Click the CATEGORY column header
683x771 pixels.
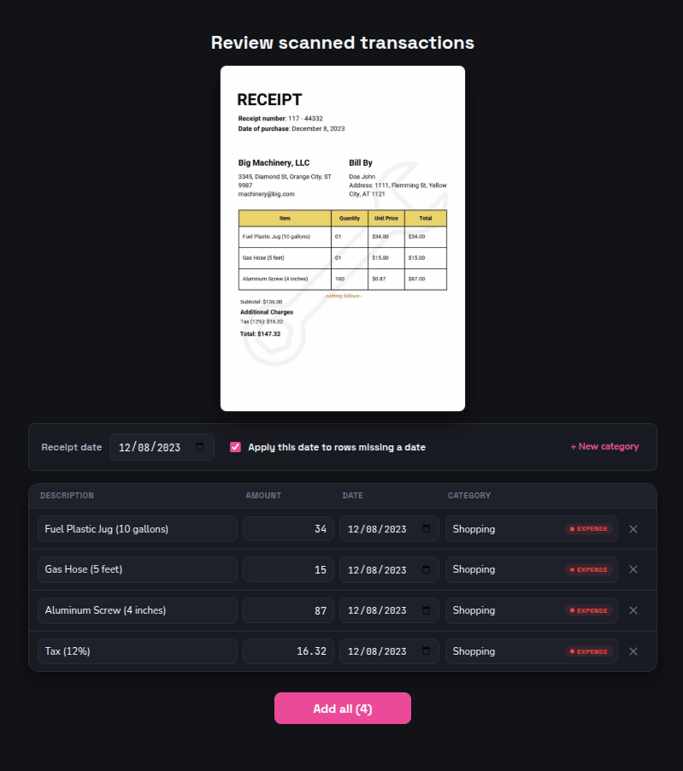pyautogui.click(x=469, y=496)
